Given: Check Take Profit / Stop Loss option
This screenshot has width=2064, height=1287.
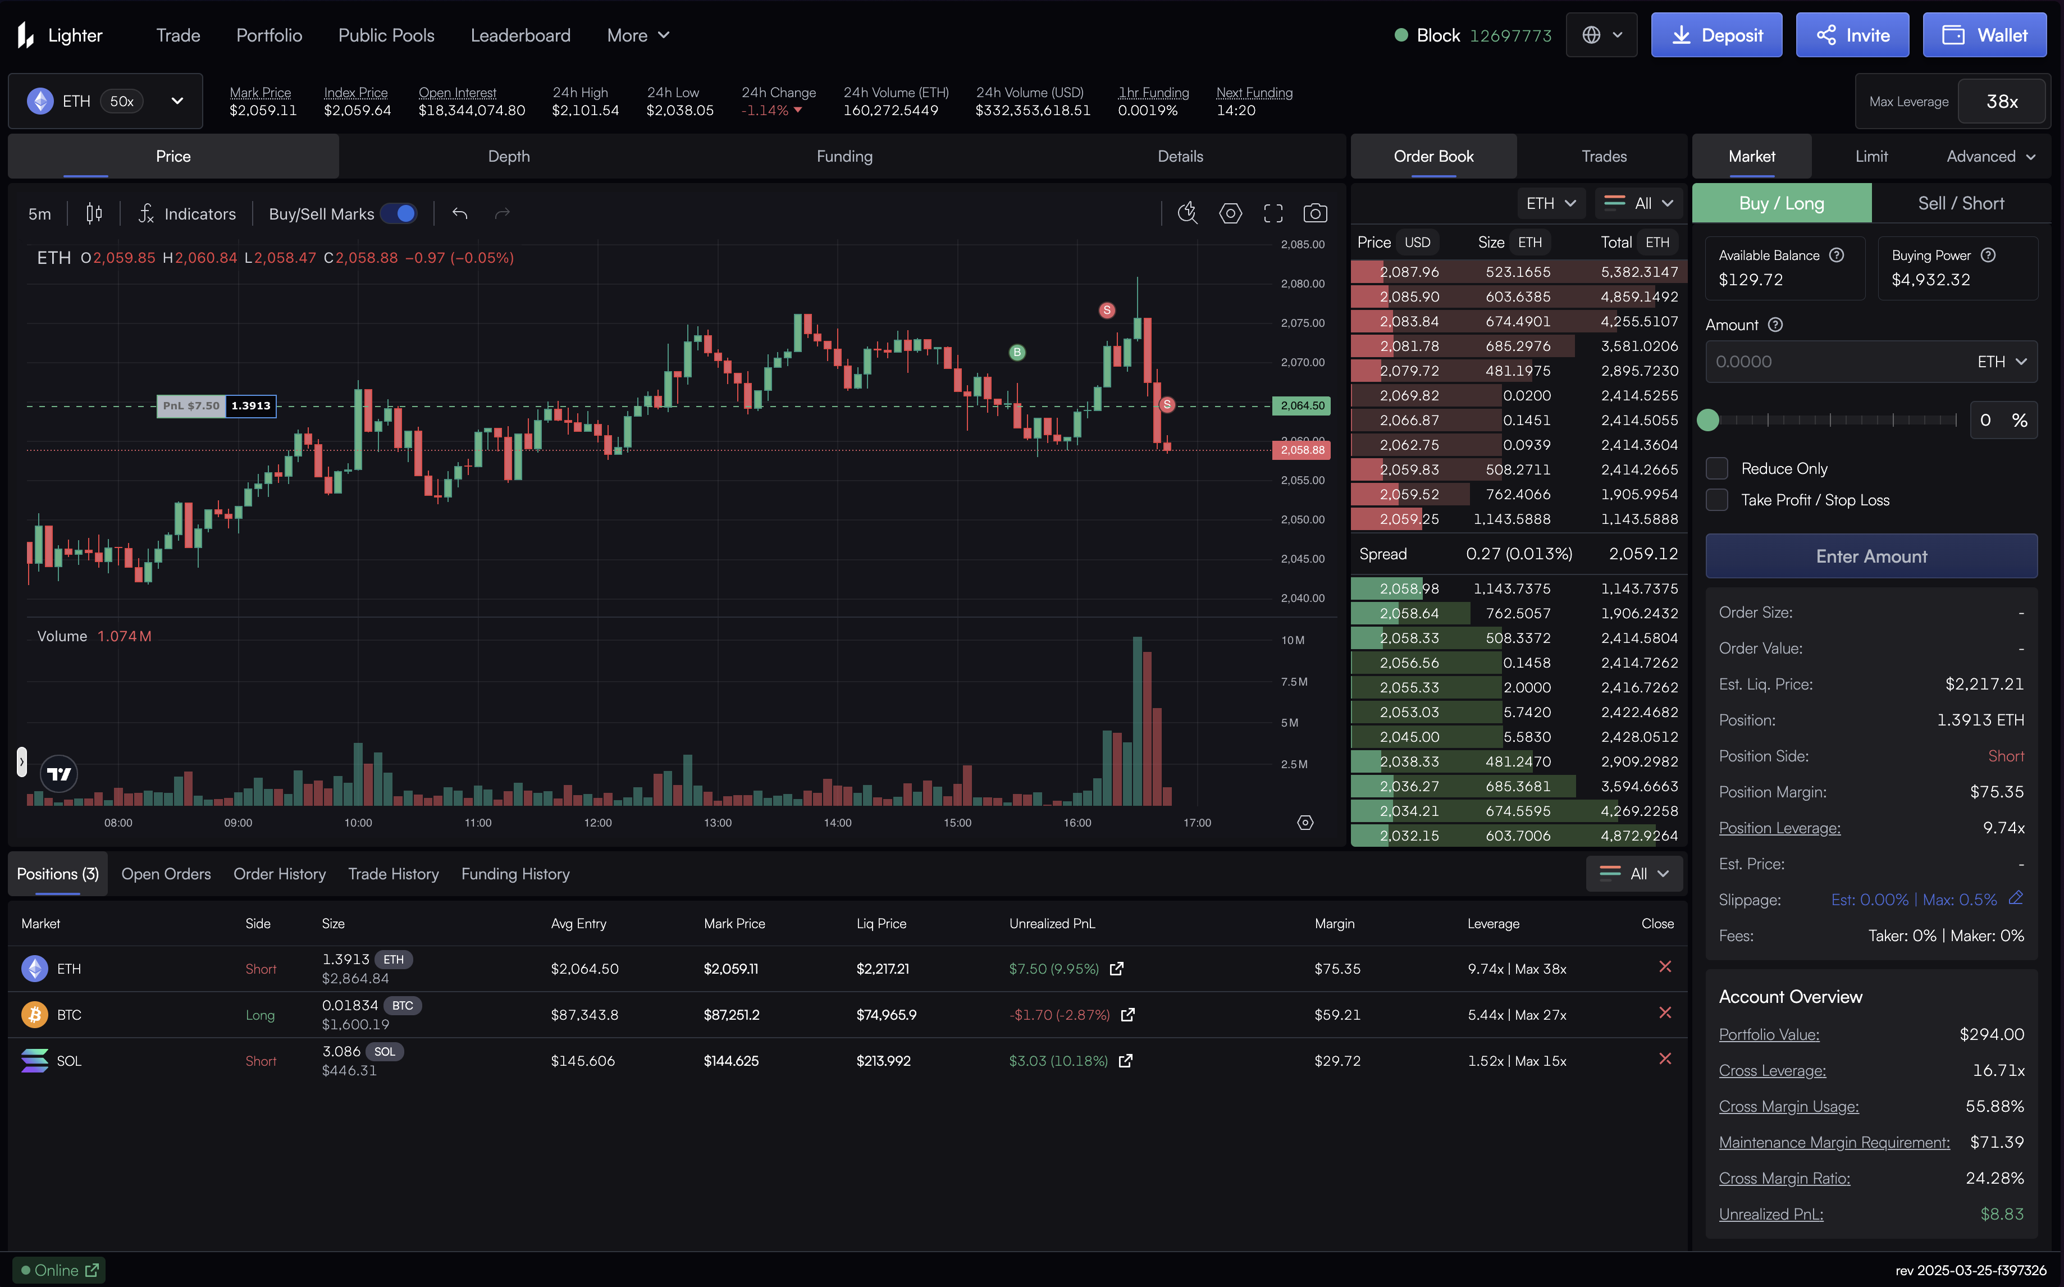Looking at the screenshot, I should click(x=1717, y=500).
